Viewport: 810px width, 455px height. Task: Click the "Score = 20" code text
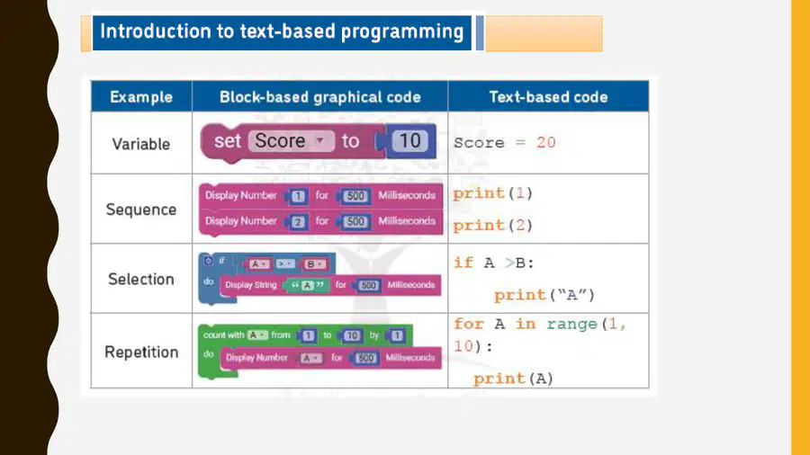pyautogui.click(x=504, y=143)
